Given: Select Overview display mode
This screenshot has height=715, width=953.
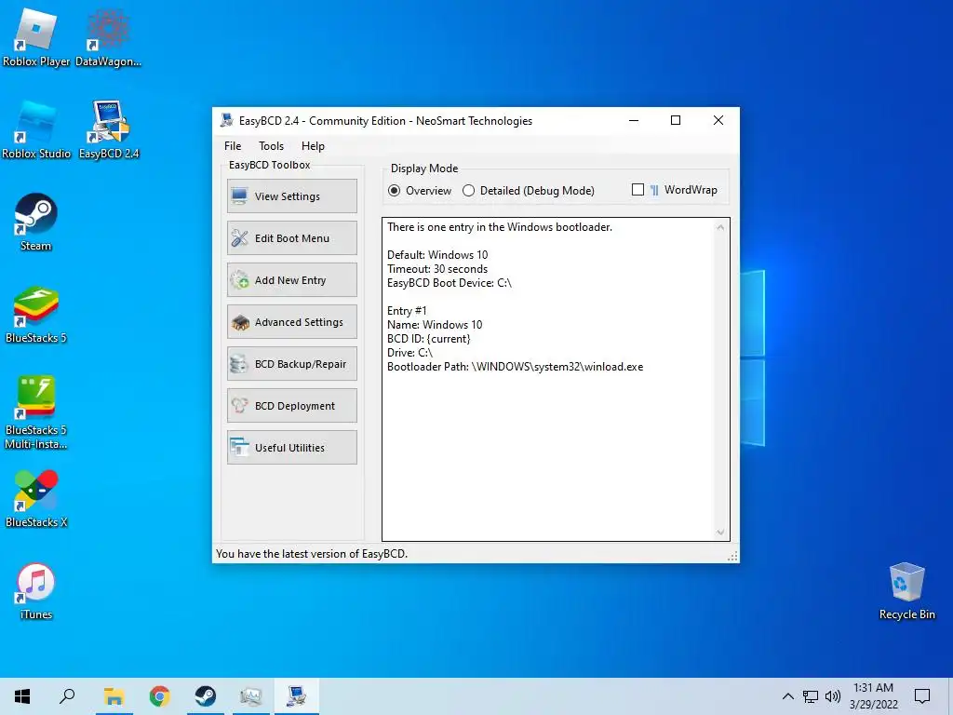Looking at the screenshot, I should [x=395, y=190].
